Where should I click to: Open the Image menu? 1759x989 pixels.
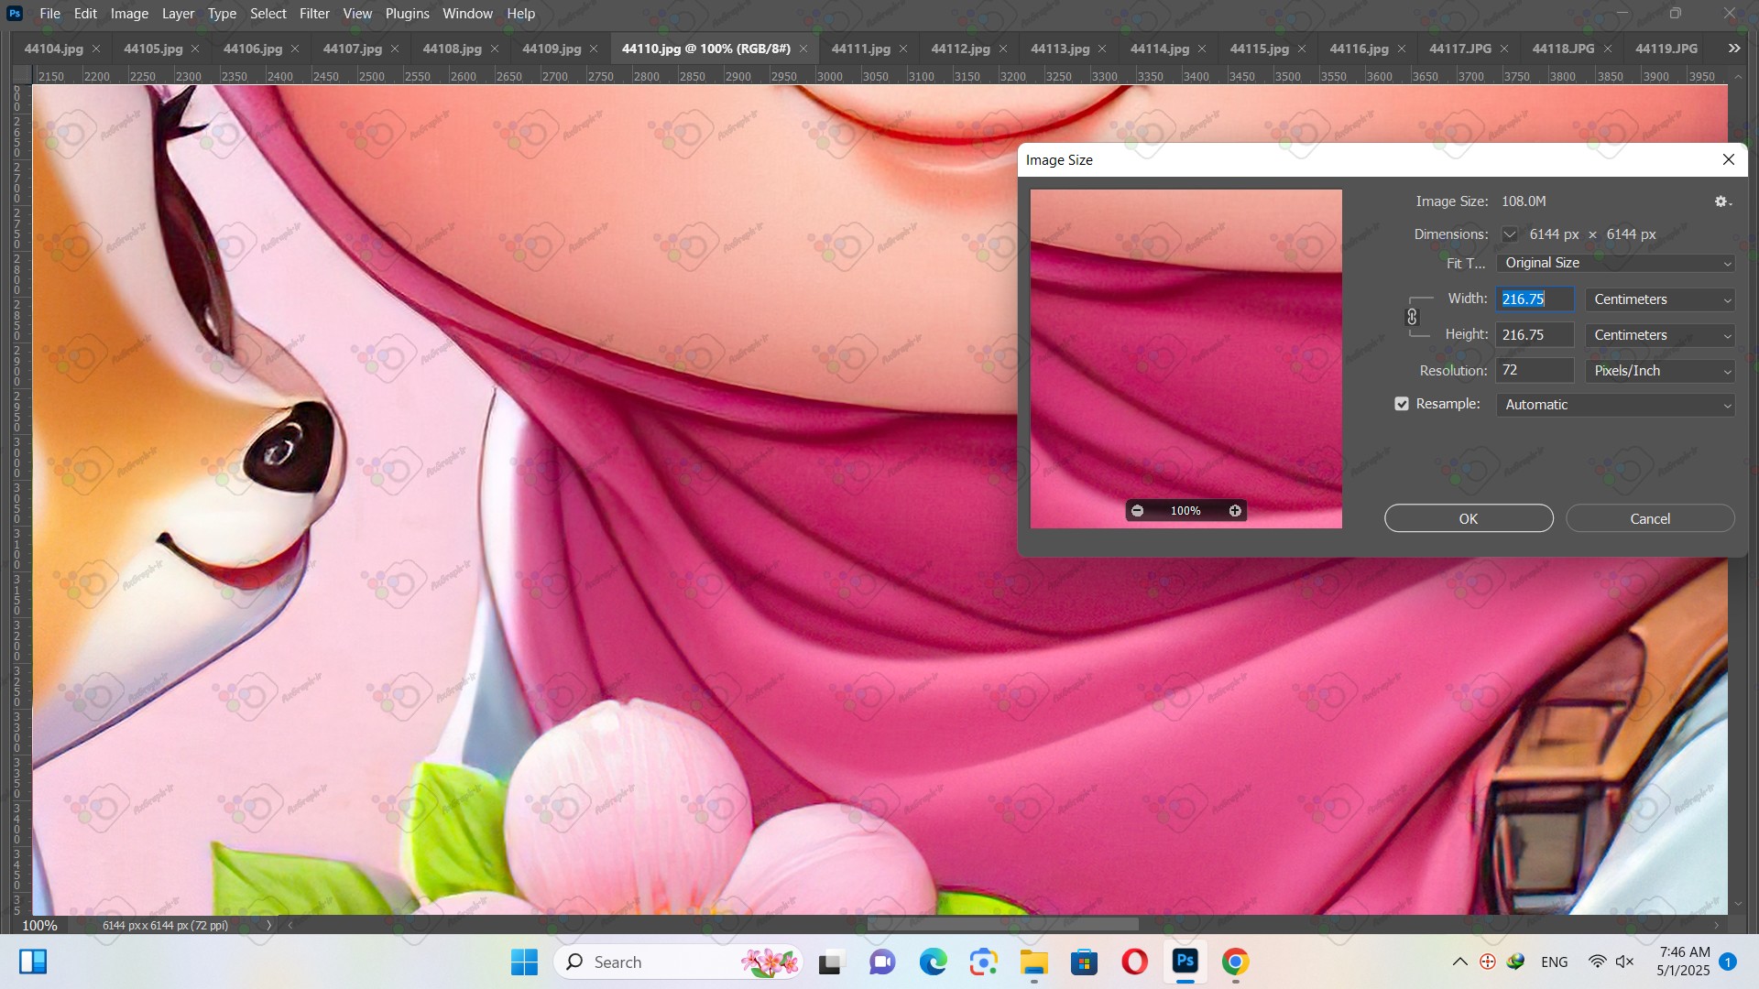(129, 14)
